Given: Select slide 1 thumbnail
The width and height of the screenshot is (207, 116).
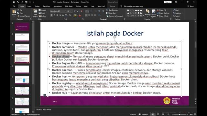Looking at the screenshot, I should (22, 26).
